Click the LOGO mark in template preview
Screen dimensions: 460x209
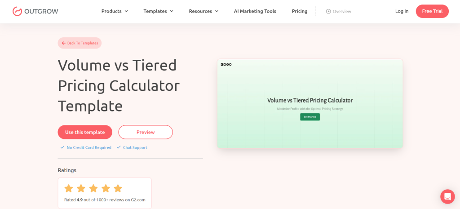click(226, 65)
